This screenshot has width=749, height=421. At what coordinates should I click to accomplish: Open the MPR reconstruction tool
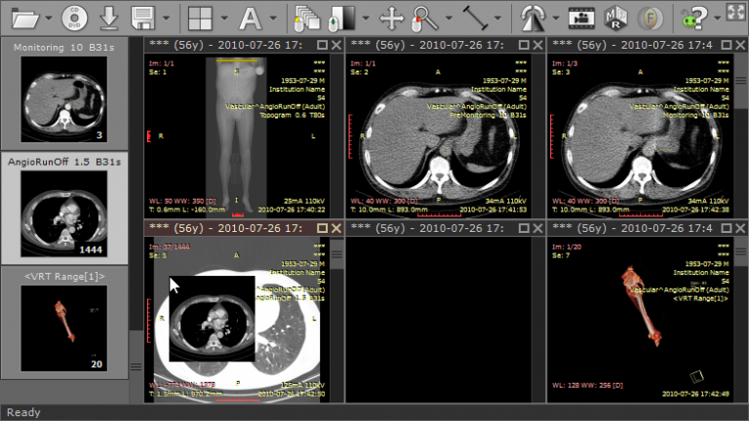point(614,17)
